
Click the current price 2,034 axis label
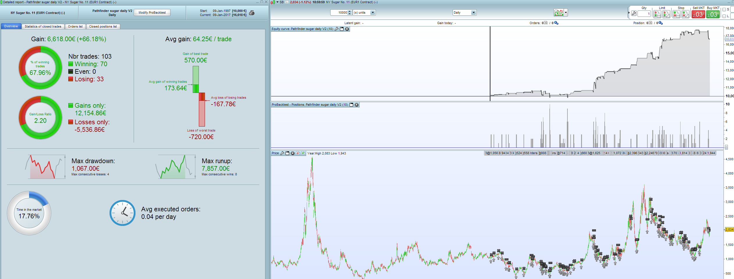pyautogui.click(x=729, y=229)
